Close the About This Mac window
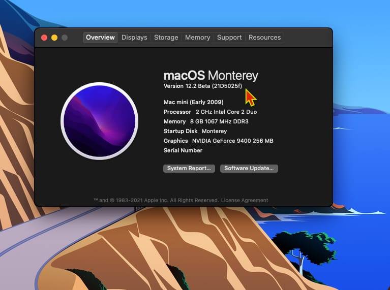Image resolution: width=390 pixels, height=290 pixels. point(44,38)
